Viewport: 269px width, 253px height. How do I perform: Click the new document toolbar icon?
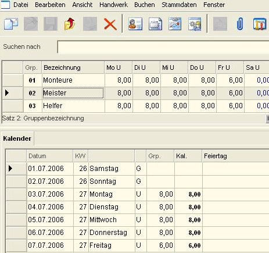(11, 24)
